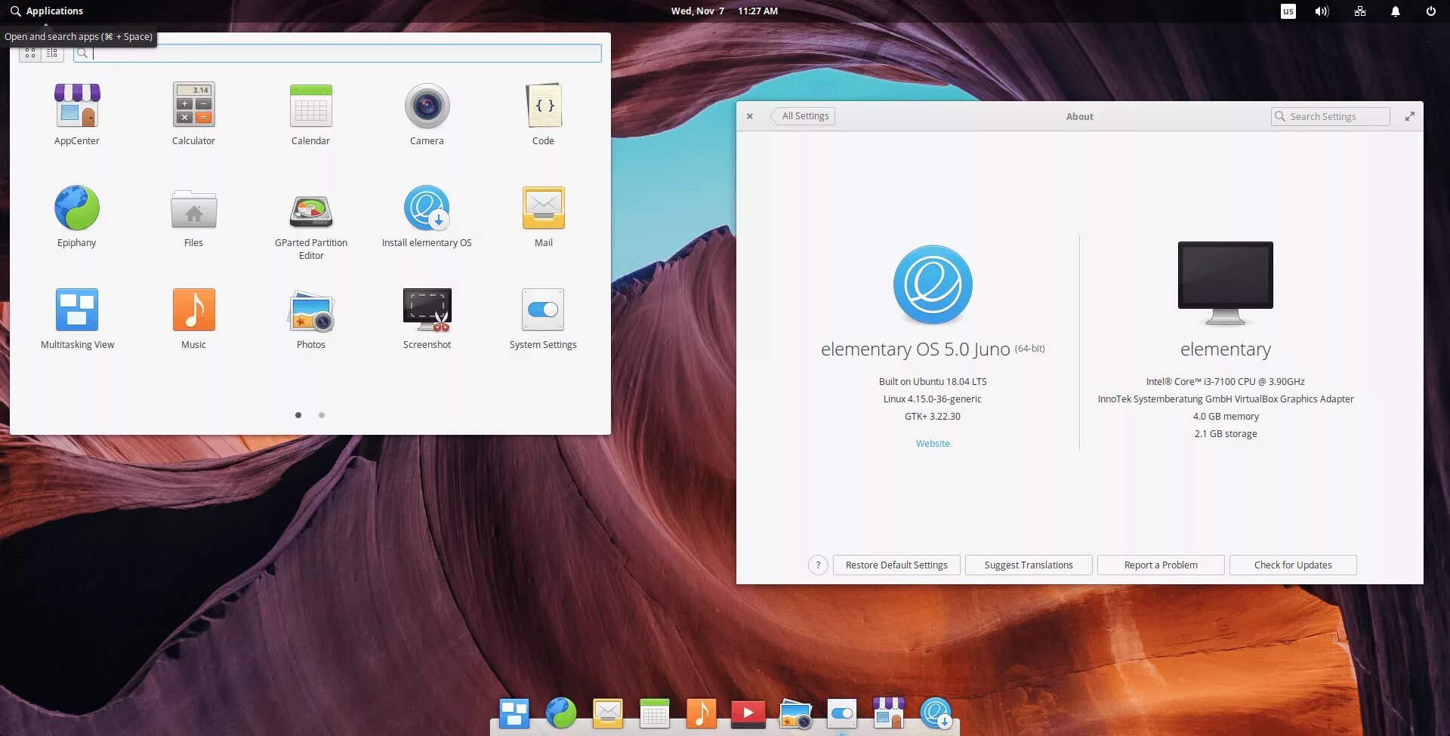
Task: Open Epiphany browser from the dock
Action: point(561,713)
